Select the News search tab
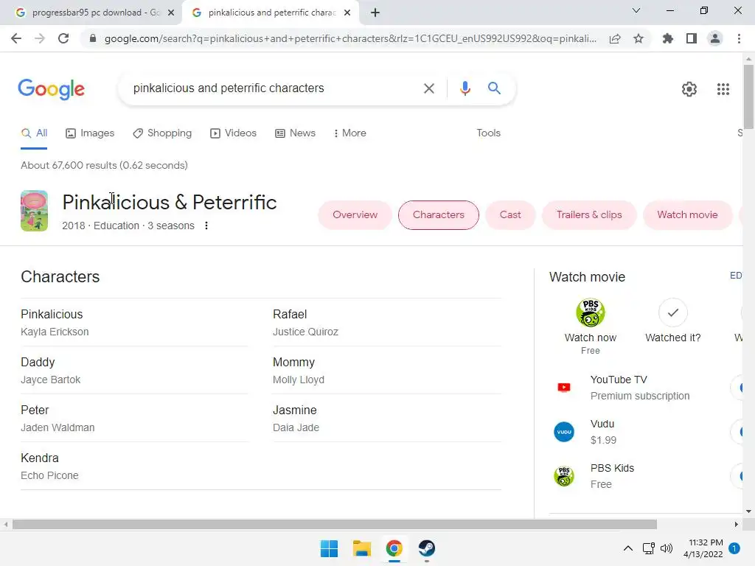Screen dimensions: 755x566 [x=295, y=133]
